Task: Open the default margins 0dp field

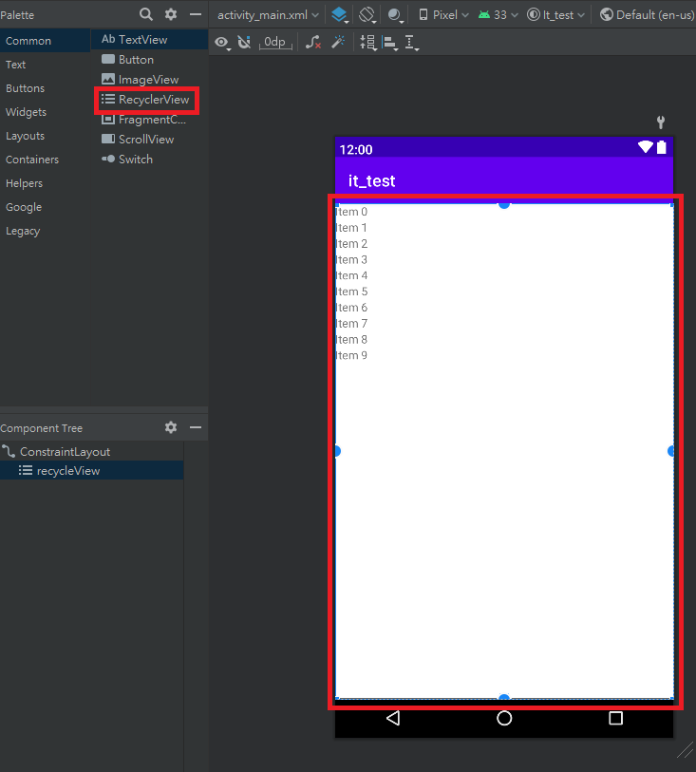Action: (275, 43)
